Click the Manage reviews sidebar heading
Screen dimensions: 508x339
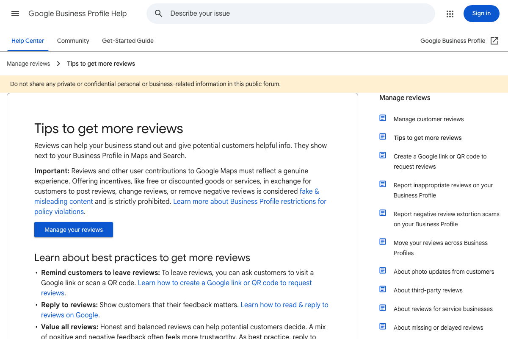405,97
